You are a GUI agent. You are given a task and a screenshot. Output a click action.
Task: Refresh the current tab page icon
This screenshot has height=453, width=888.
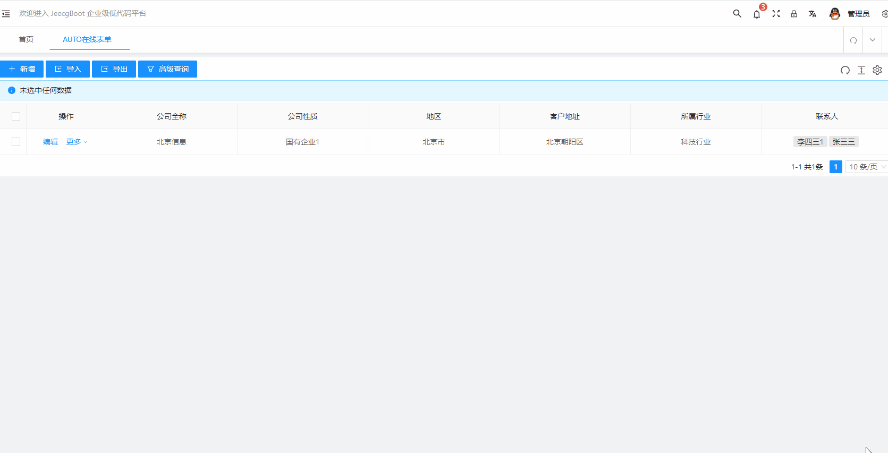pos(853,40)
